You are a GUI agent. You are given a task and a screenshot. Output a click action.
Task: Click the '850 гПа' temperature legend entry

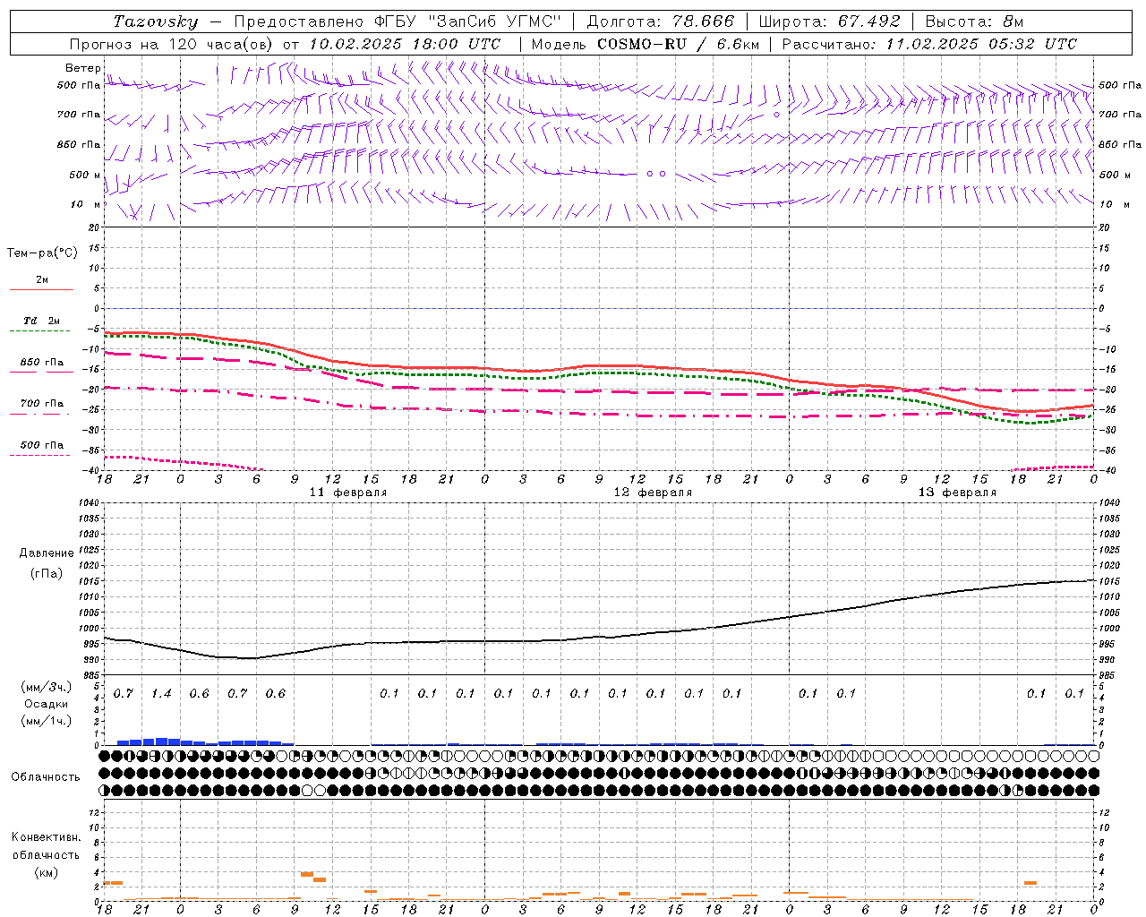(42, 363)
